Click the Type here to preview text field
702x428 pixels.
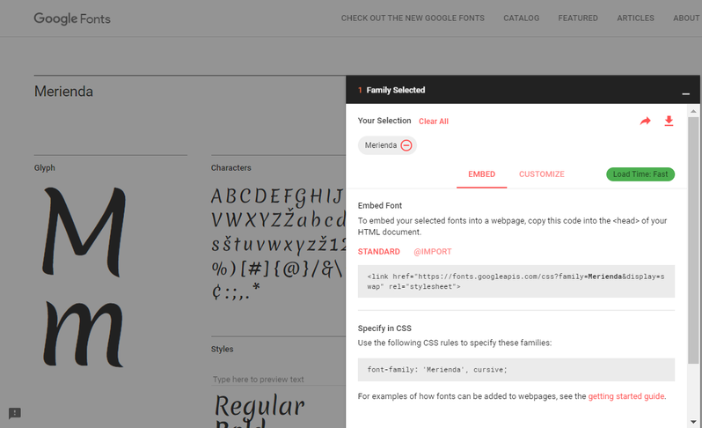coord(279,380)
